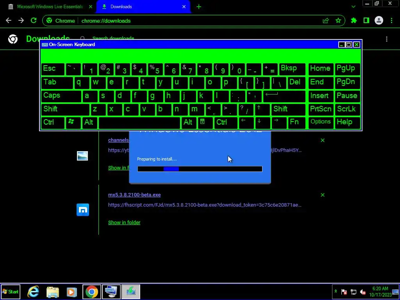Viewport: 400px width, 300px height.
Task: Go forward with the browser forward arrow
Action: [21, 21]
